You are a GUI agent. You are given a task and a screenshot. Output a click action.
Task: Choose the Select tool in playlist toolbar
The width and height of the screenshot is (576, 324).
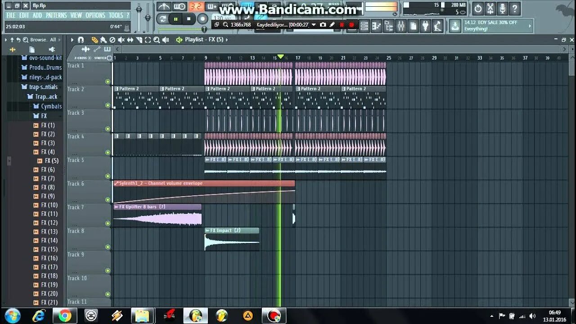(x=148, y=40)
